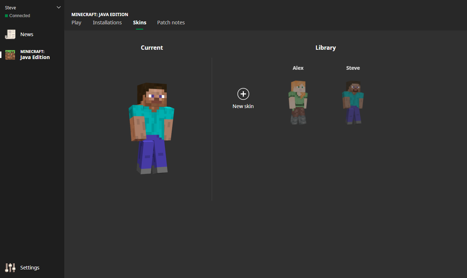Click the Settings sidebar label
Viewport: 467px width, 278px height.
[x=30, y=268]
